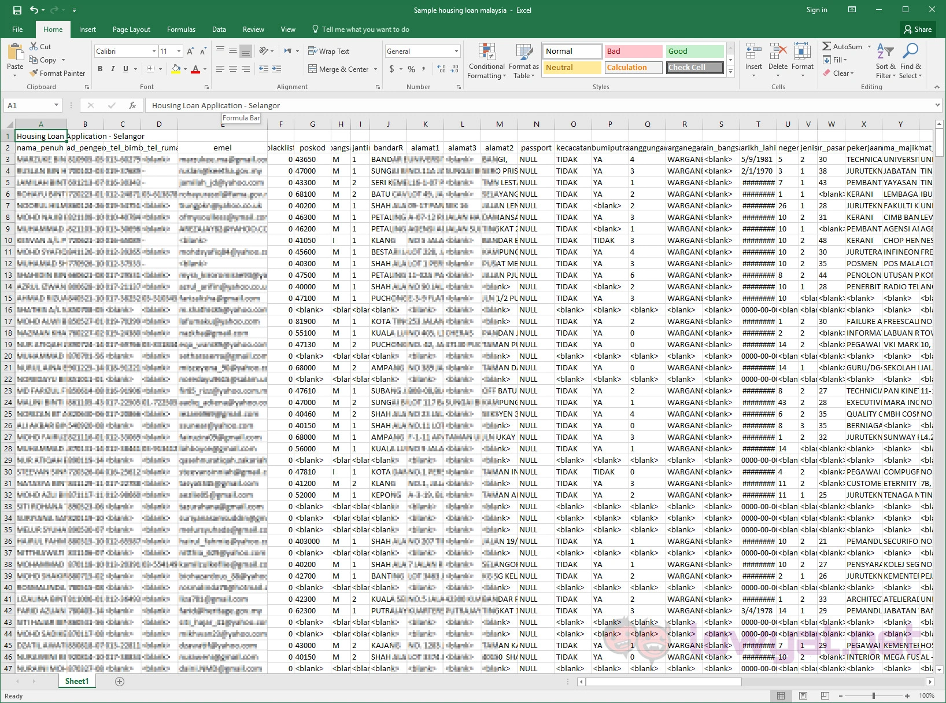Viewport: 946px width, 703px height.
Task: Click Decrease Decimal icon
Action: coord(454,69)
